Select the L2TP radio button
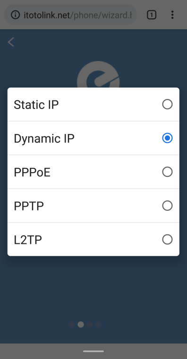 167,240
